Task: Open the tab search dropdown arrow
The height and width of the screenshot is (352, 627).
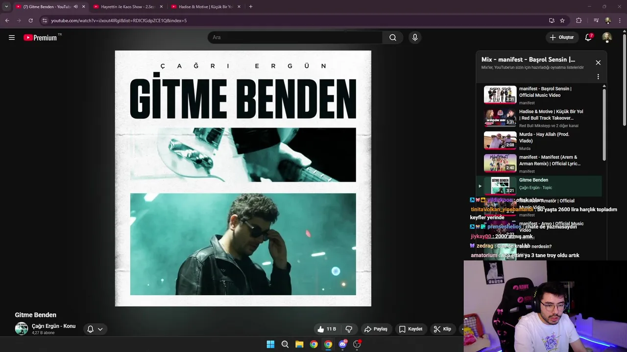Action: pyautogui.click(x=6, y=6)
